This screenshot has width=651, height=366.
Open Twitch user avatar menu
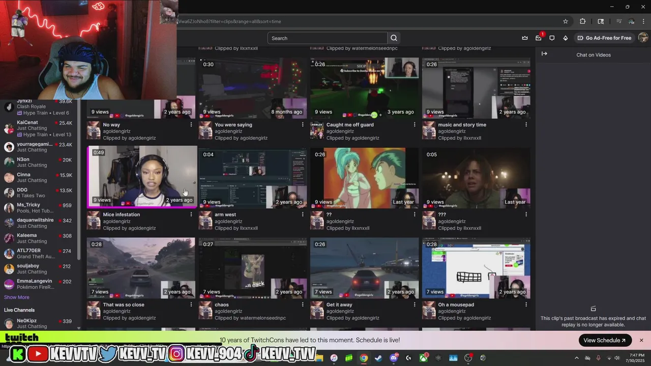pos(643,38)
